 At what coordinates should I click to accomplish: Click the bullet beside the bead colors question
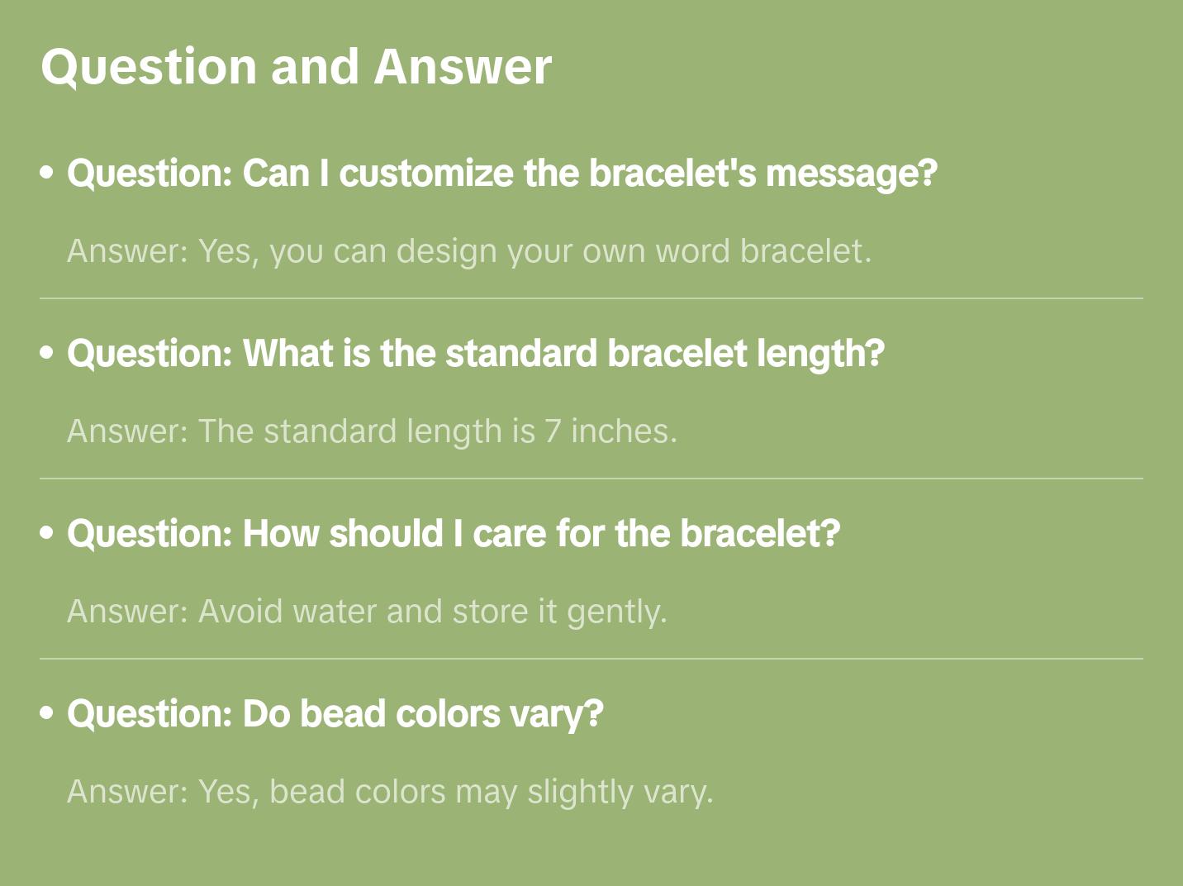pyautogui.click(x=47, y=714)
